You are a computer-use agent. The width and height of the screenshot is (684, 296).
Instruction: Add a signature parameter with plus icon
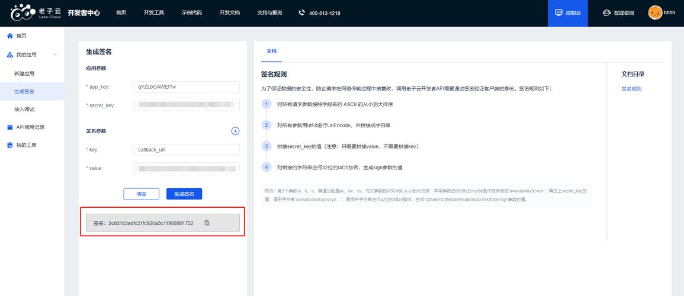235,131
